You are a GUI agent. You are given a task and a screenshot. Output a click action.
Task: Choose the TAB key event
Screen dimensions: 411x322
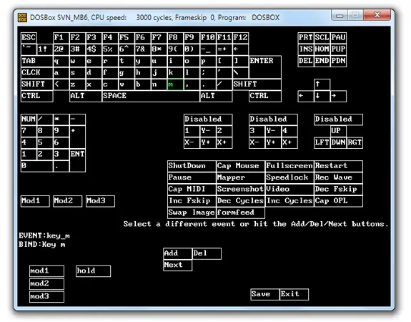click(x=36, y=61)
